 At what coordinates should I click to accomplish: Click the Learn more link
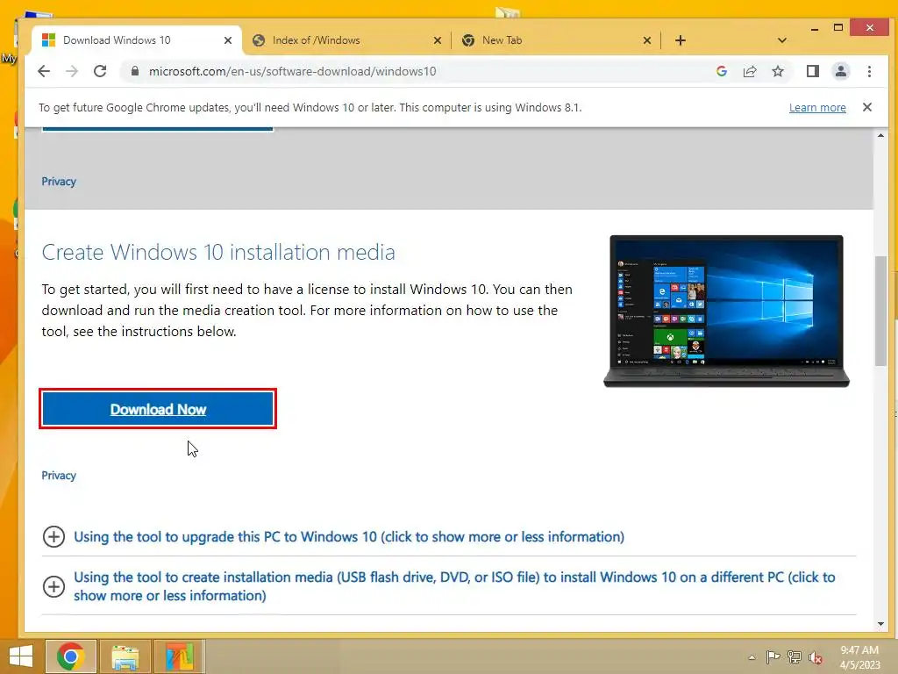pyautogui.click(x=817, y=108)
